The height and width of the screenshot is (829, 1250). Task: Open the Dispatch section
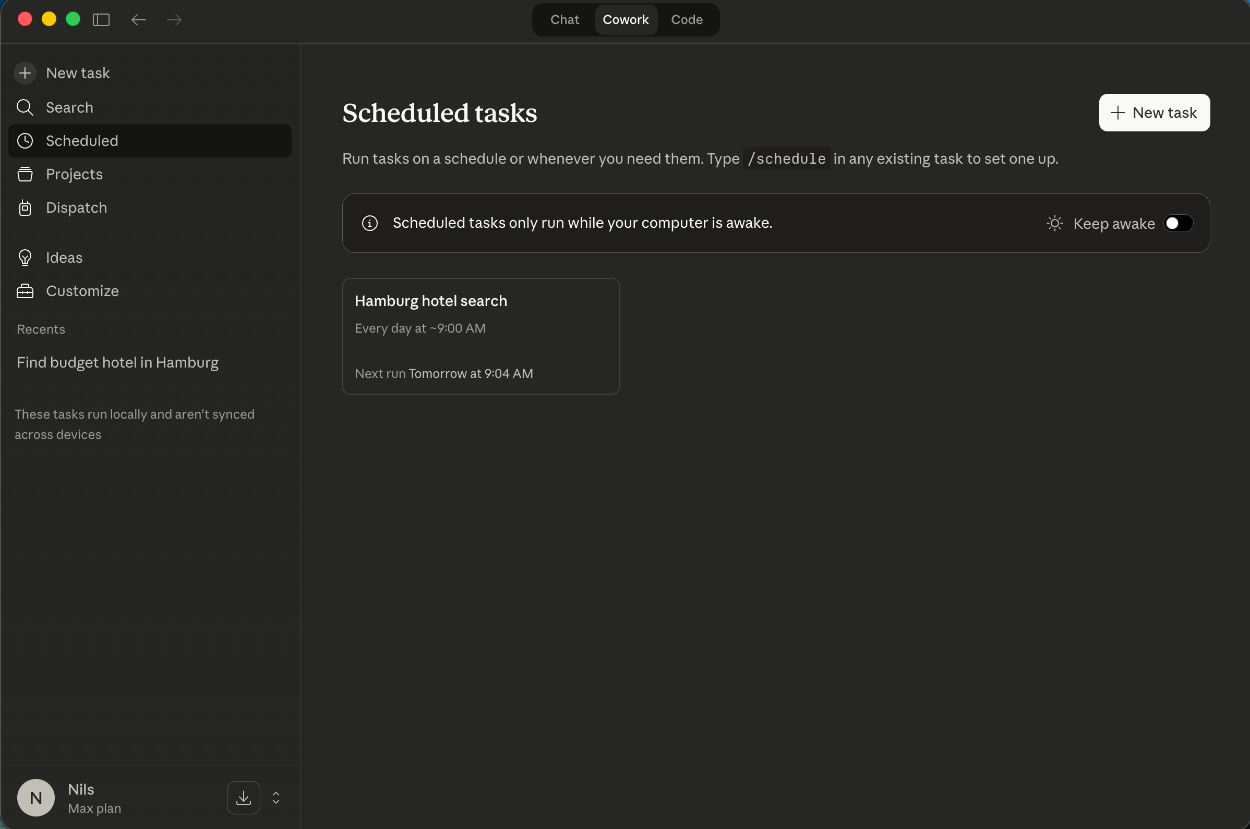point(150,208)
